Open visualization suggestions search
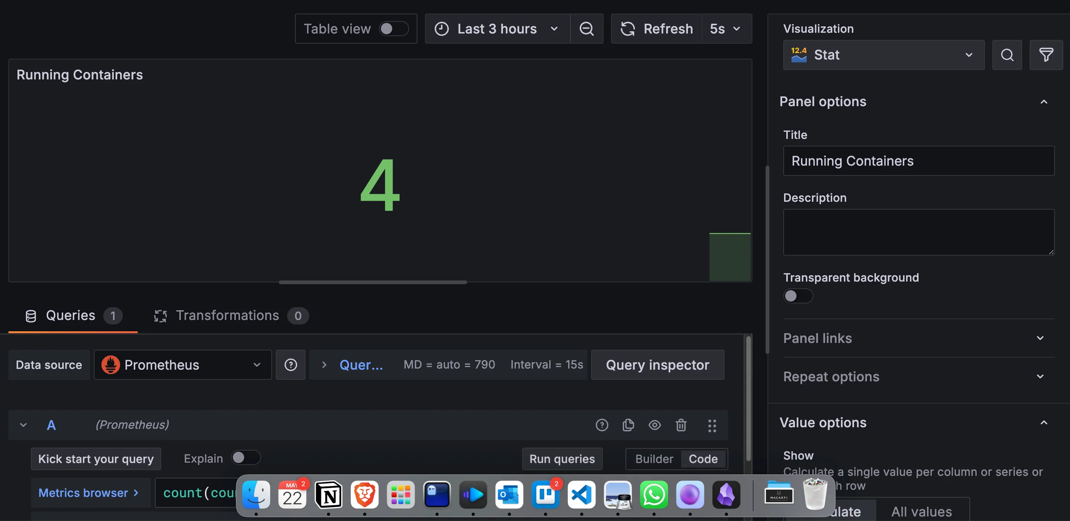This screenshot has height=521, width=1070. (x=1006, y=54)
